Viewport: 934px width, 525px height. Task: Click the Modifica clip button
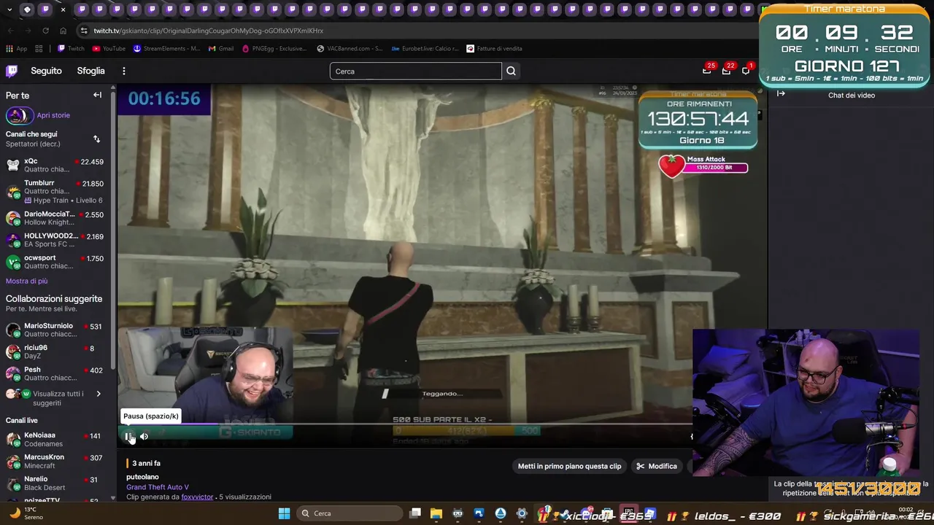[657, 466]
